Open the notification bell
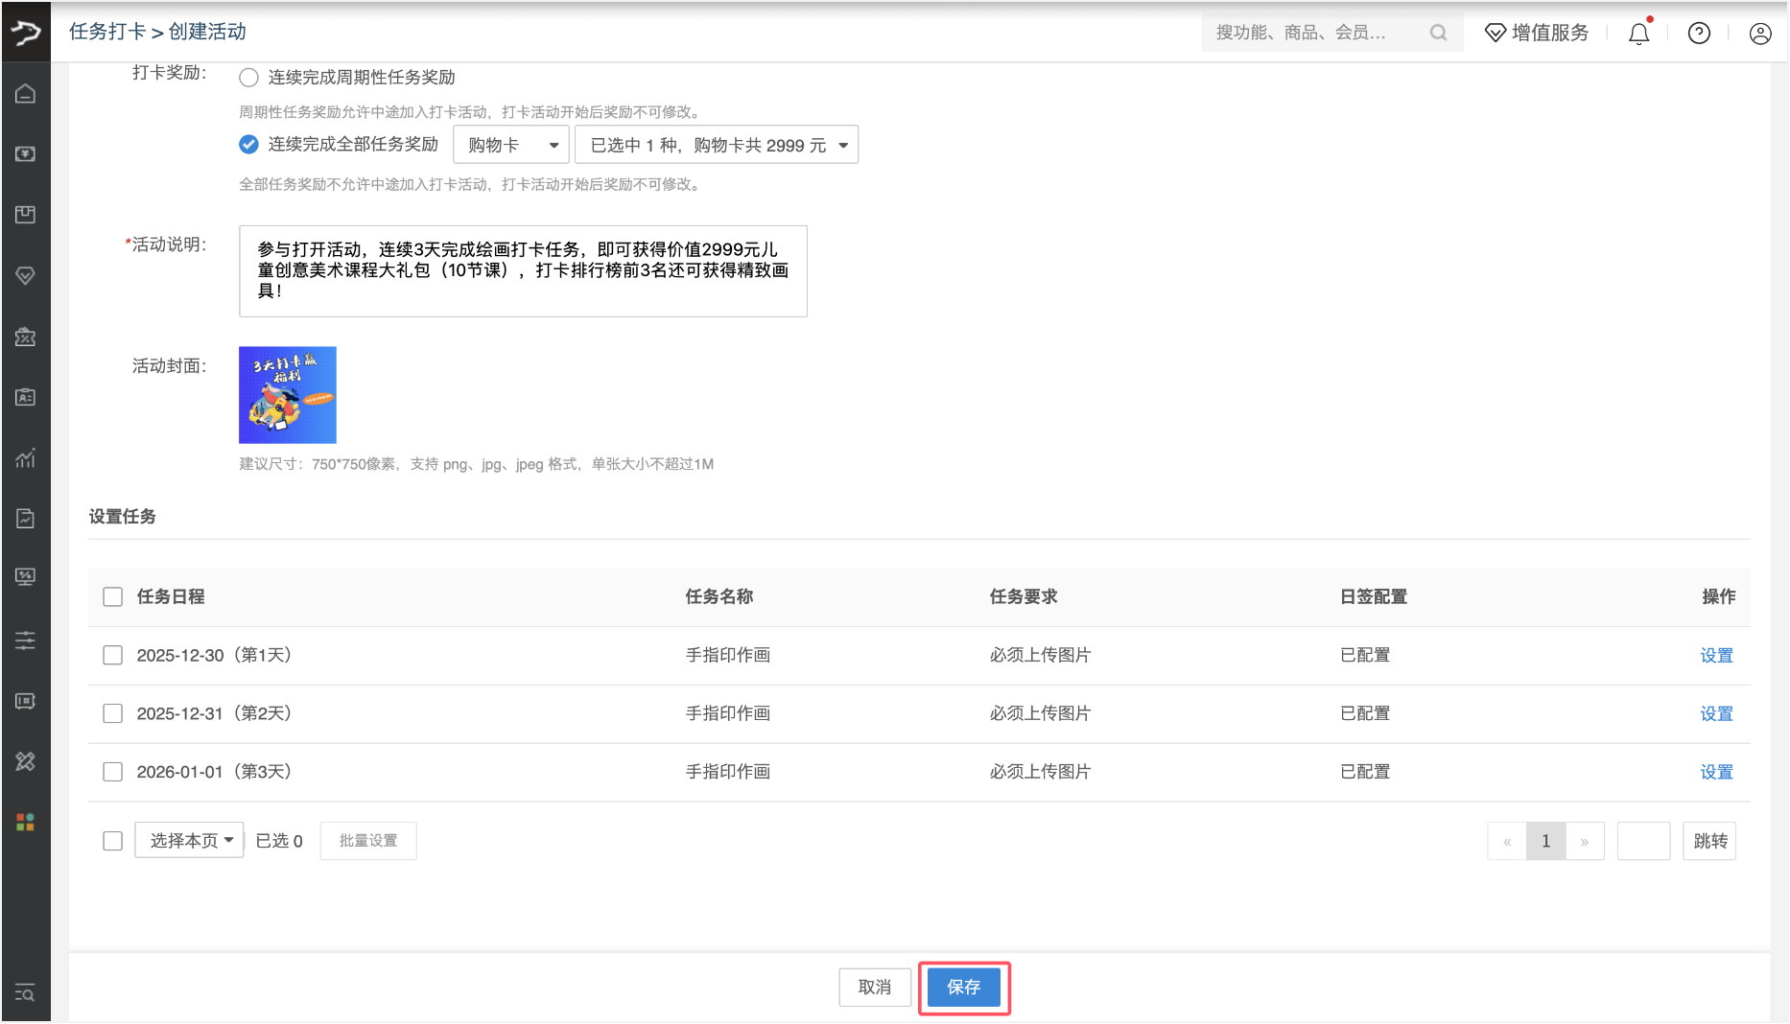Viewport: 1790px width, 1024px height. pyautogui.click(x=1638, y=34)
